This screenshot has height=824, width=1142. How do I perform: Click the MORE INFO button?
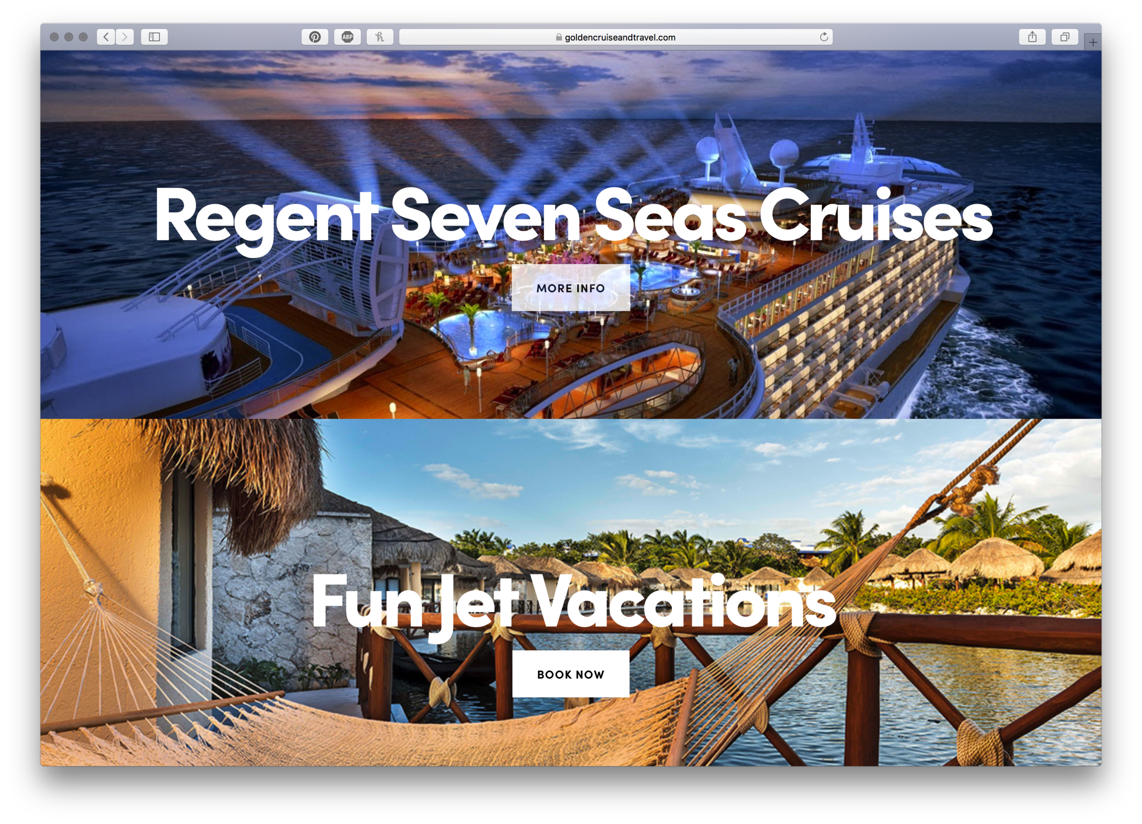click(571, 288)
